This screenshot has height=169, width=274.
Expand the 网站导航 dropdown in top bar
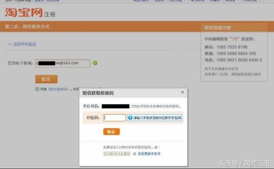(252, 1)
